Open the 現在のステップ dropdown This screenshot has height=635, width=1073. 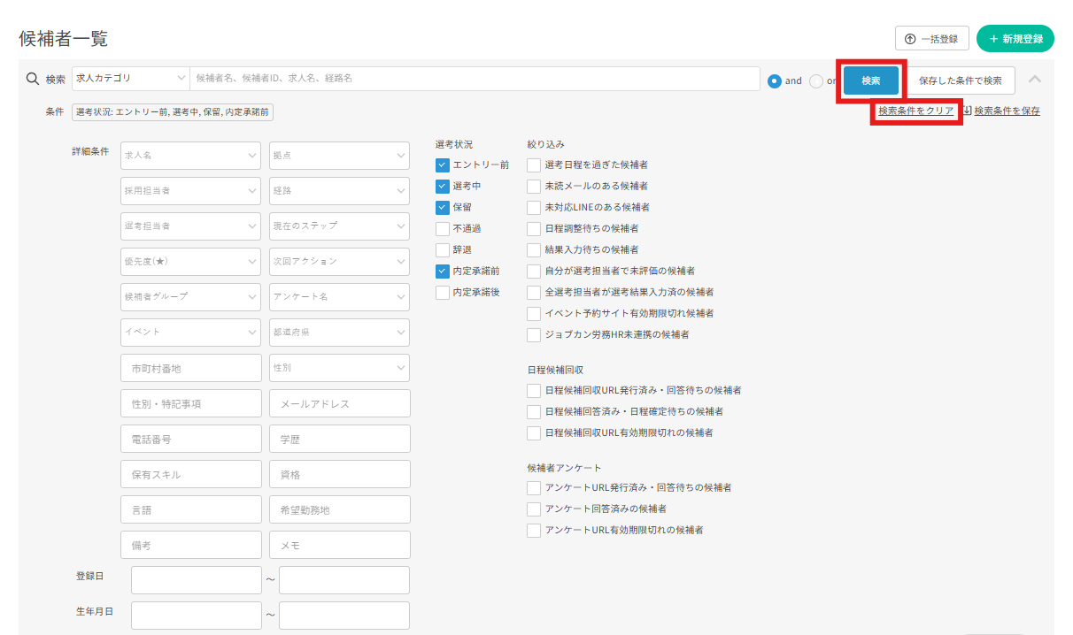pos(339,226)
